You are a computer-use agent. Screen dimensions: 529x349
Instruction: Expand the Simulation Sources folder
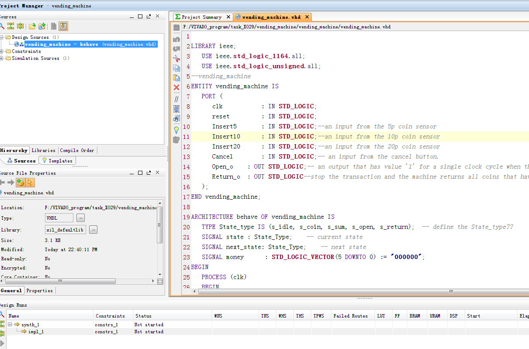point(2,58)
